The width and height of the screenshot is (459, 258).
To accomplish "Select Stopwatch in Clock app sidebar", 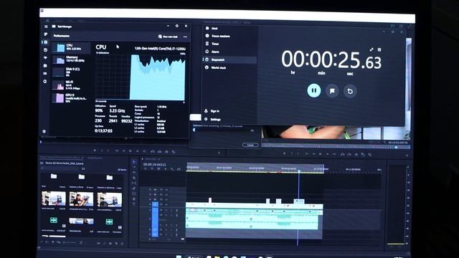I will click(229, 59).
